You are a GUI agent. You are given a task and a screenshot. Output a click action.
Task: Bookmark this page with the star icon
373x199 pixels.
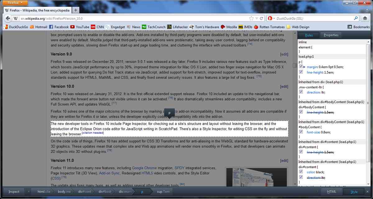pos(251,19)
